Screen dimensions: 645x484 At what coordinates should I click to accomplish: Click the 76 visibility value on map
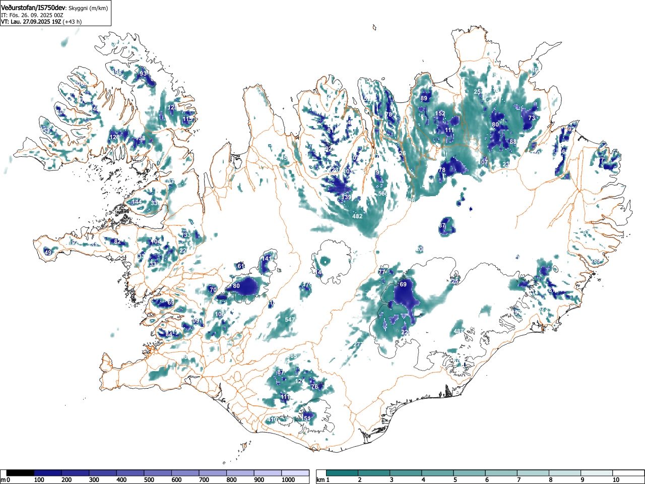[x=315, y=387]
